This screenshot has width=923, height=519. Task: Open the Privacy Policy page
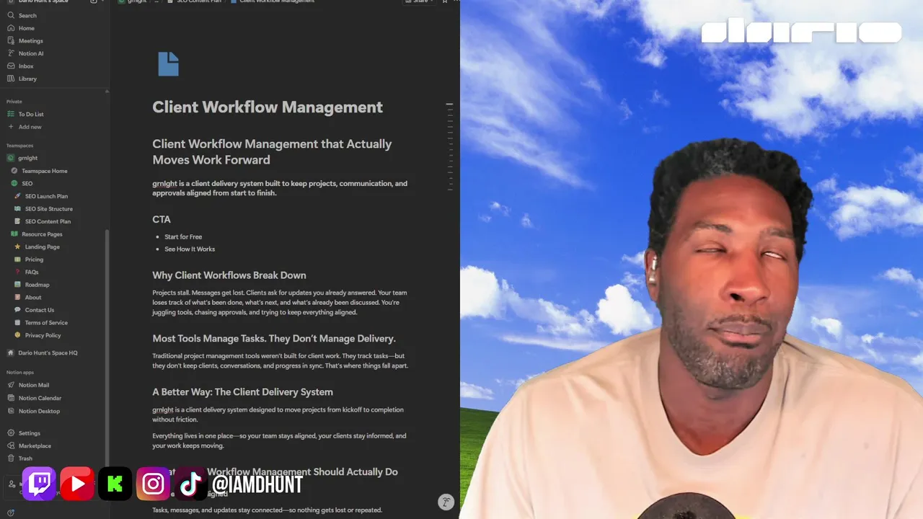(43, 335)
